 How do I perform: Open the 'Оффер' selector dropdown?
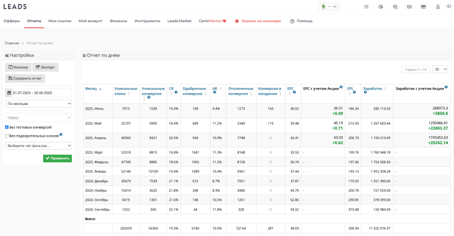38,117
